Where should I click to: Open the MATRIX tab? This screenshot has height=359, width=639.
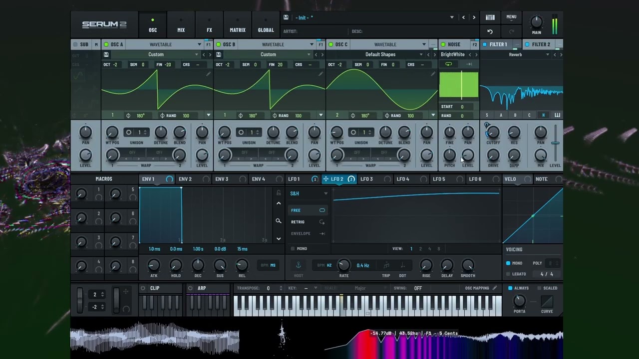coord(238,25)
